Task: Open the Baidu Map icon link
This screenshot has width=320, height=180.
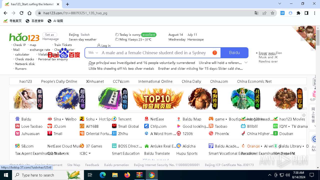Action: [x=179, y=119]
